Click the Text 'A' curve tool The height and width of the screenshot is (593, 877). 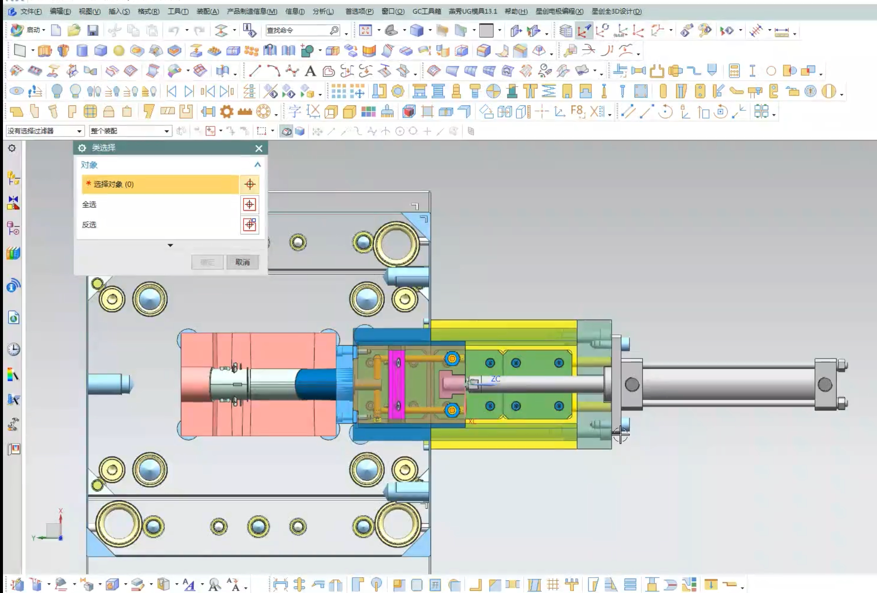310,71
